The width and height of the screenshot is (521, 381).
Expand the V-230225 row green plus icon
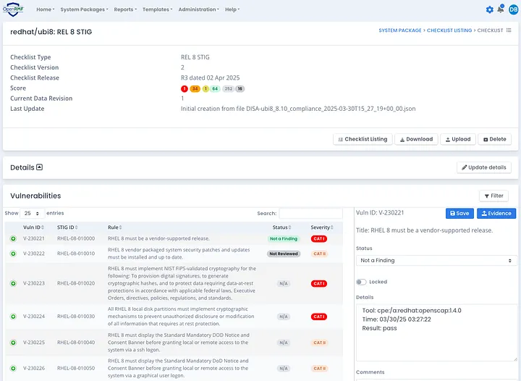(13, 343)
